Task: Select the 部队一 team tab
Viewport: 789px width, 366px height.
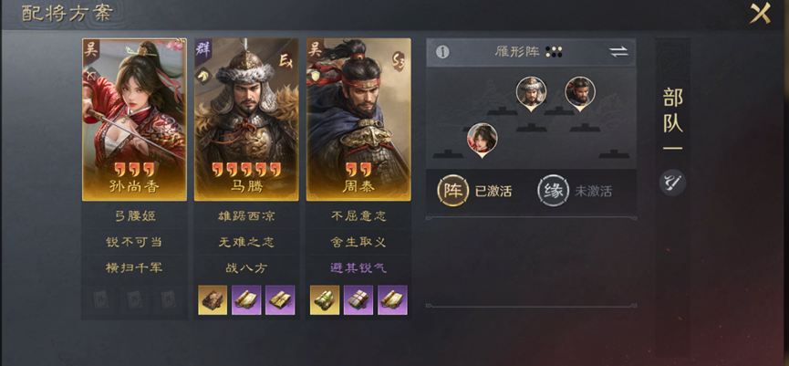Action: click(x=673, y=120)
